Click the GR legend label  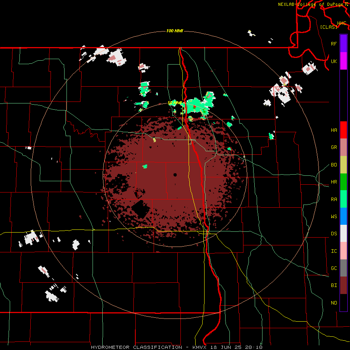(x=334, y=147)
